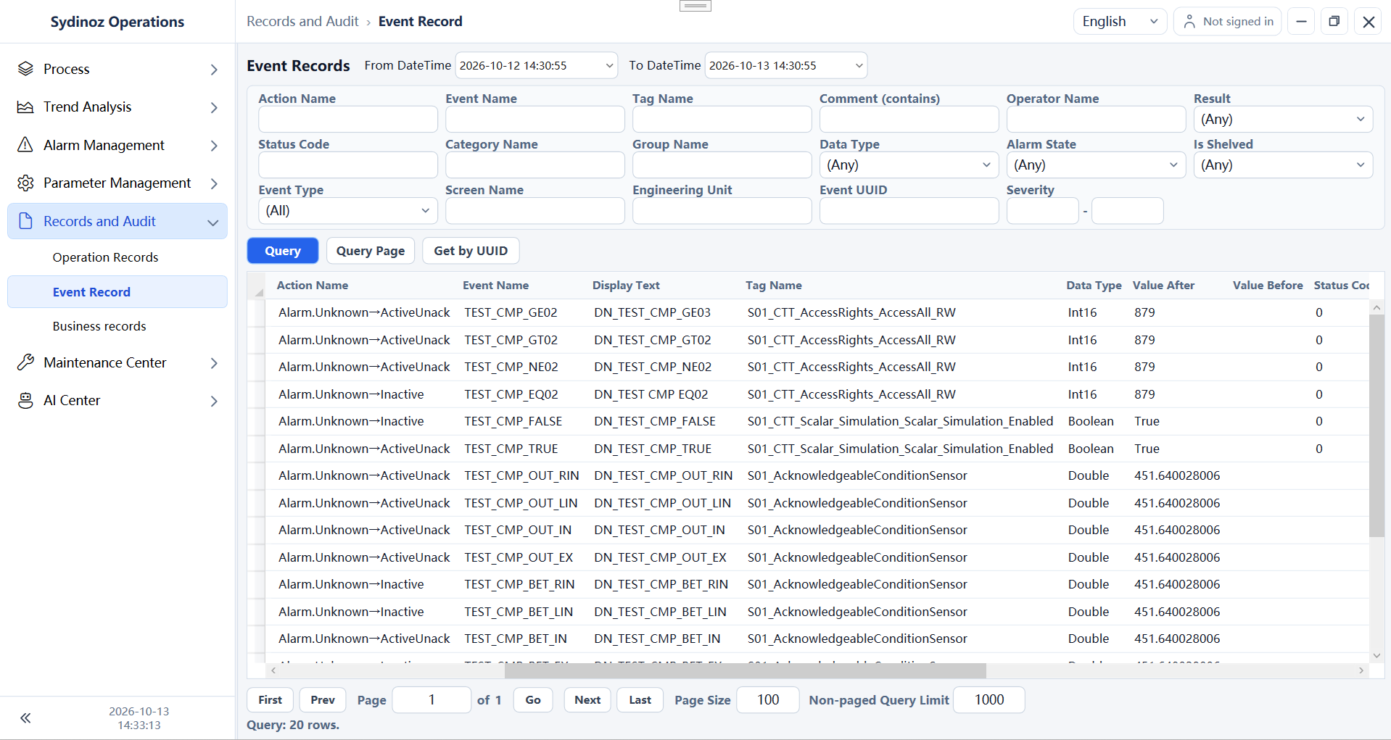
Task: Focus the Page Size input field
Action: pos(767,700)
